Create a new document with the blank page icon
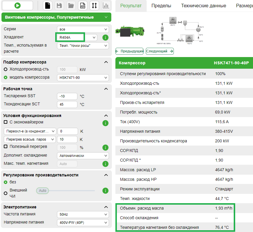The image size is (253, 232). pyautogui.click(x=48, y=6)
